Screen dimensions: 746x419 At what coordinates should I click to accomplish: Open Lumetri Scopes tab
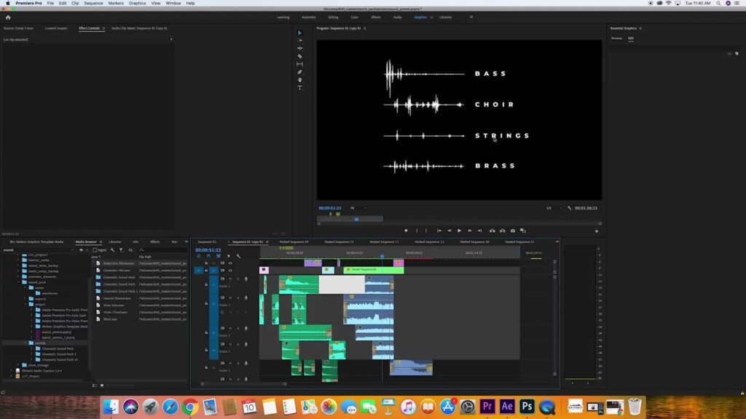tap(56, 28)
